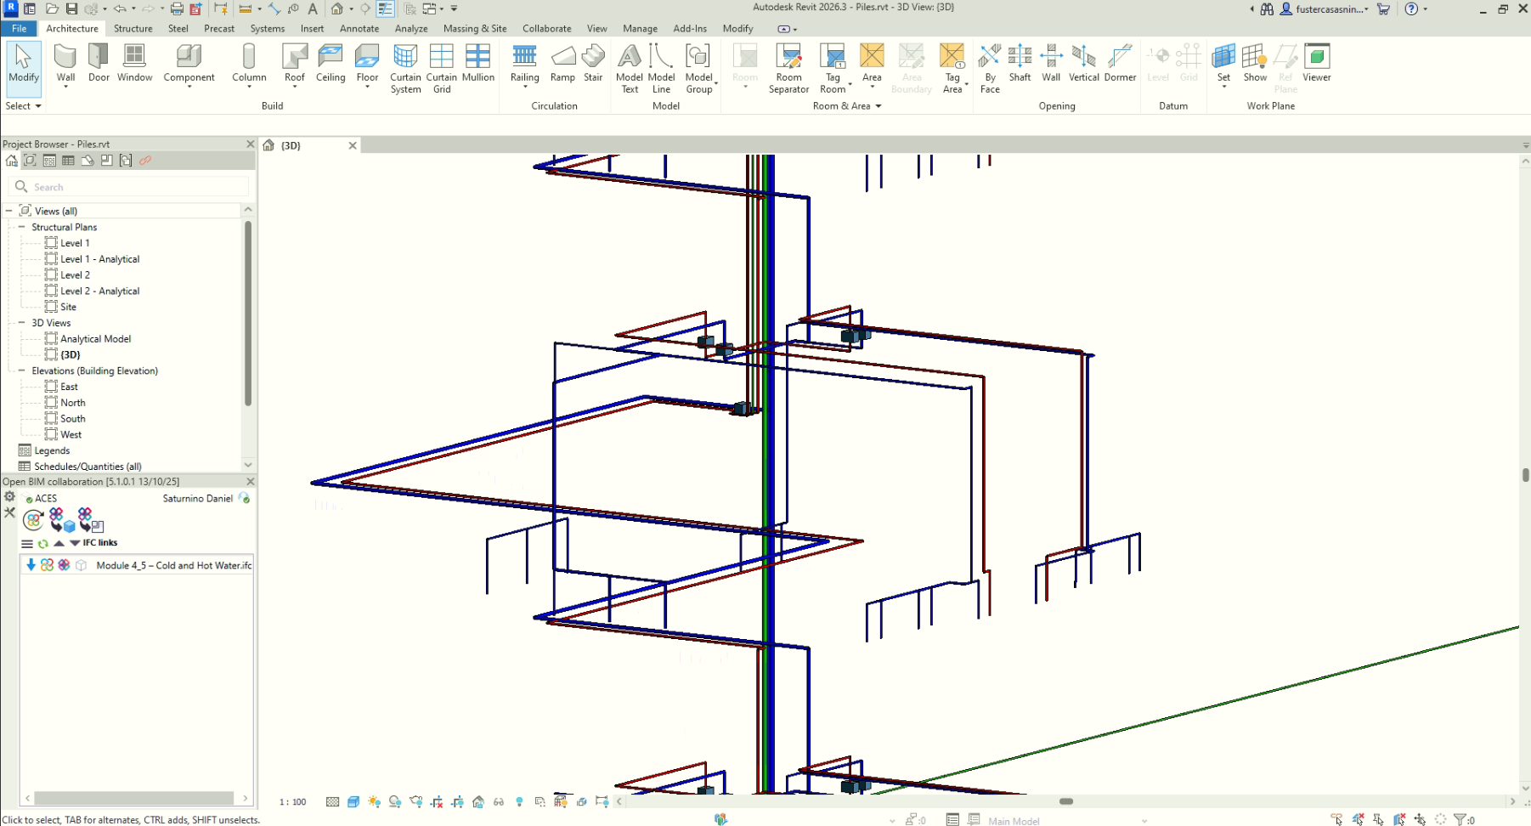The height and width of the screenshot is (826, 1531).
Task: Toggle reveal hidden elements light bulb
Action: (x=519, y=802)
